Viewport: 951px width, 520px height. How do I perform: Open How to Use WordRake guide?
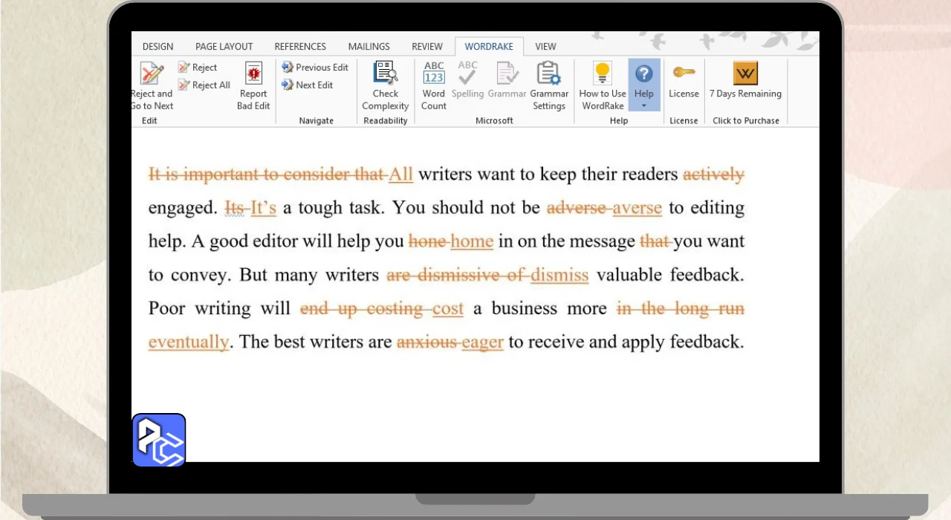coord(603,74)
